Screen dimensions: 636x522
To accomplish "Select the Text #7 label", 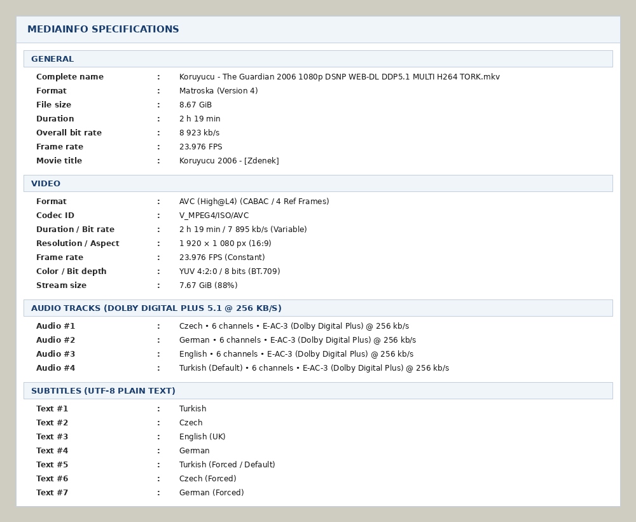I will point(52,492).
